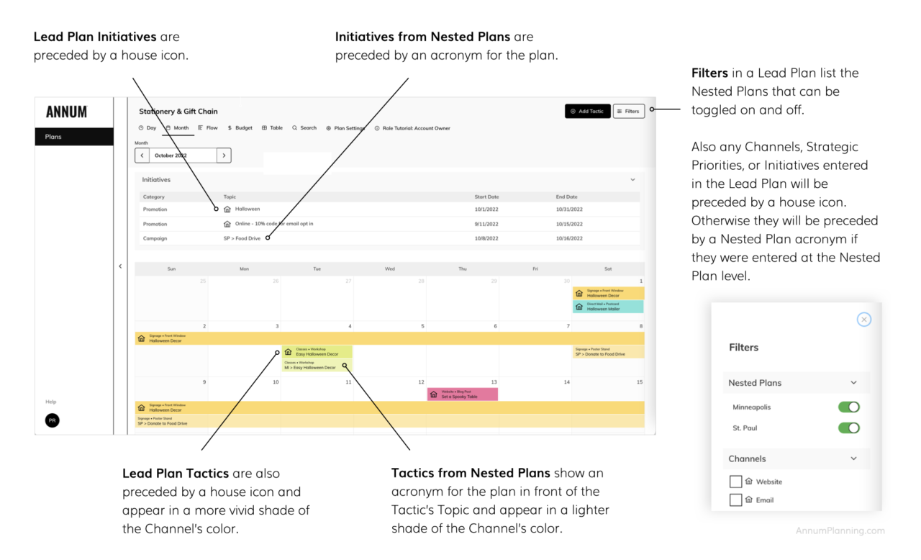Click the Role Tutorial info icon

376,127
